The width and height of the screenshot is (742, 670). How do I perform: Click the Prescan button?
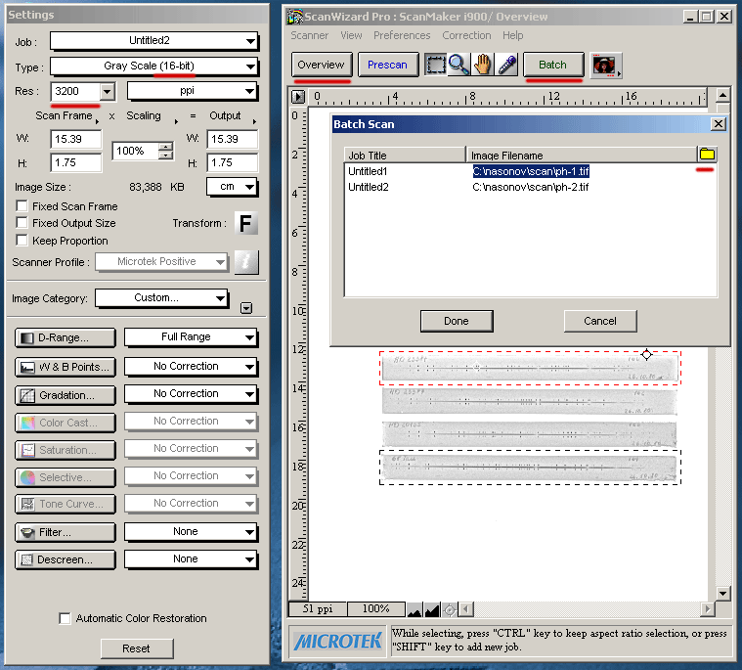point(388,65)
